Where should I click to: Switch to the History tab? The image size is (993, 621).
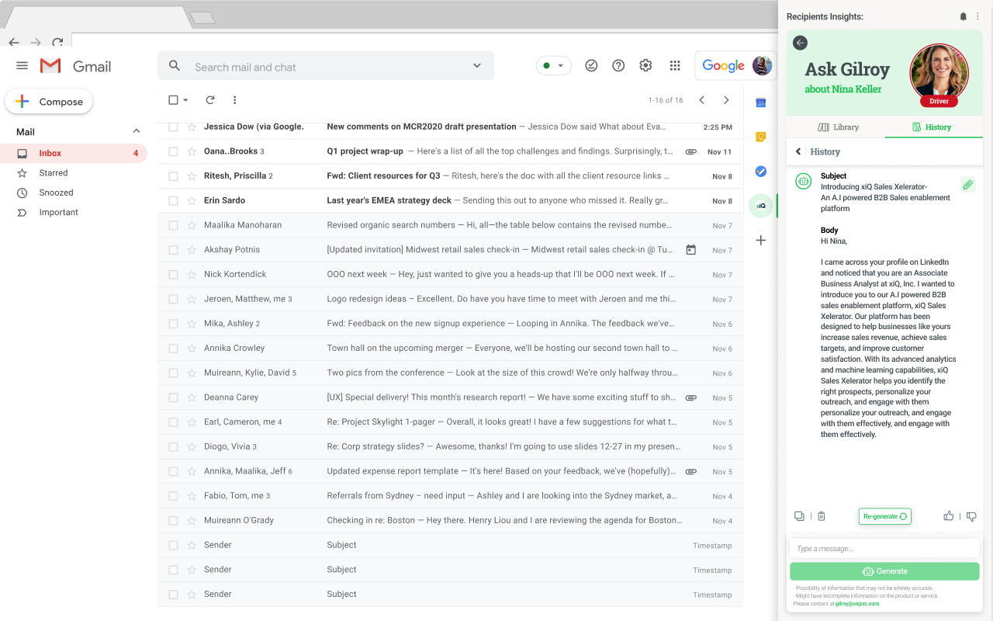click(x=932, y=127)
